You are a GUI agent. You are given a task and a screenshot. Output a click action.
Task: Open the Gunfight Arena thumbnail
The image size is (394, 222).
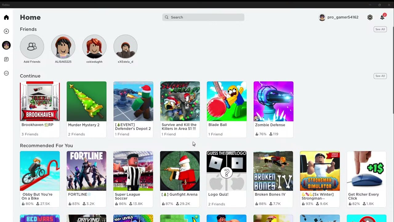180,171
